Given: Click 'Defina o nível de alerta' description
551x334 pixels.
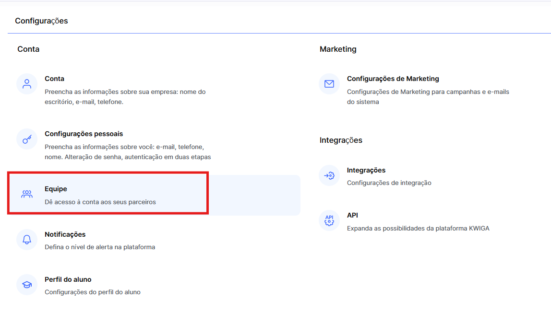Looking at the screenshot, I should [x=99, y=247].
